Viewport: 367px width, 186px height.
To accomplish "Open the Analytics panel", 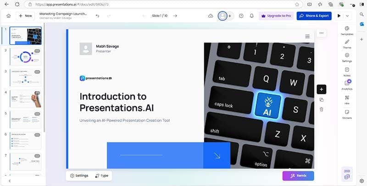I will coord(347,85).
